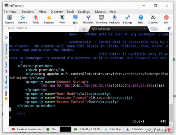Open a new tab with plus button
The height and width of the screenshot is (135, 176).
(154, 29)
